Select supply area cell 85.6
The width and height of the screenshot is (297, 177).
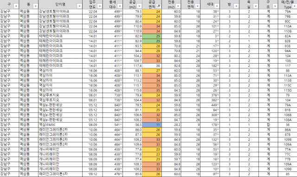pyautogui.click(x=132, y=174)
